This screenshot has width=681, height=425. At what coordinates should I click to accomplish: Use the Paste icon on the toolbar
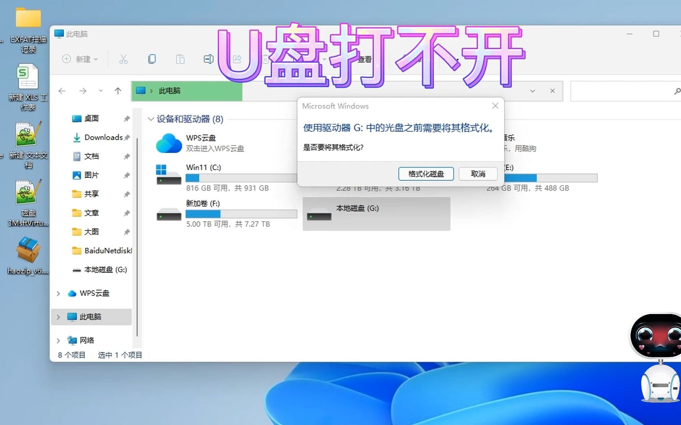[180, 59]
